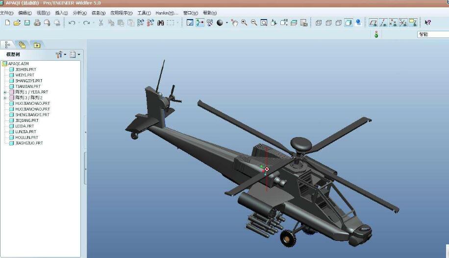This screenshot has height=258, width=449.
Task: Switch to the Folder Browser navigator tab
Action: click(x=22, y=45)
